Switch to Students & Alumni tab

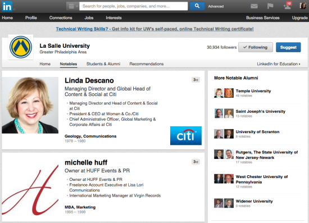point(103,64)
